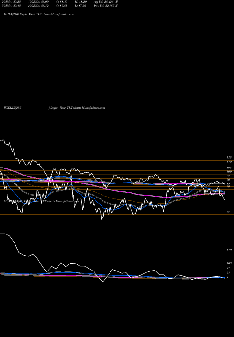Click the high price "H:" value
This screenshot has width=234, height=337.
[x=81, y=2]
